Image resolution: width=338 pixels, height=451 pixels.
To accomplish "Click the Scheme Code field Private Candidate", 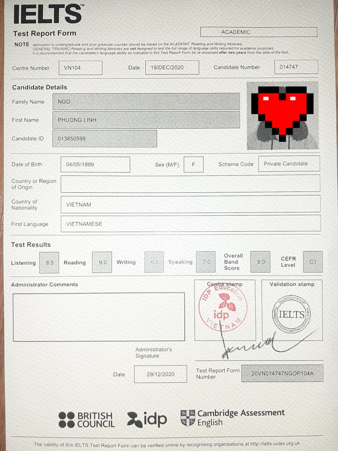I will coord(289,164).
